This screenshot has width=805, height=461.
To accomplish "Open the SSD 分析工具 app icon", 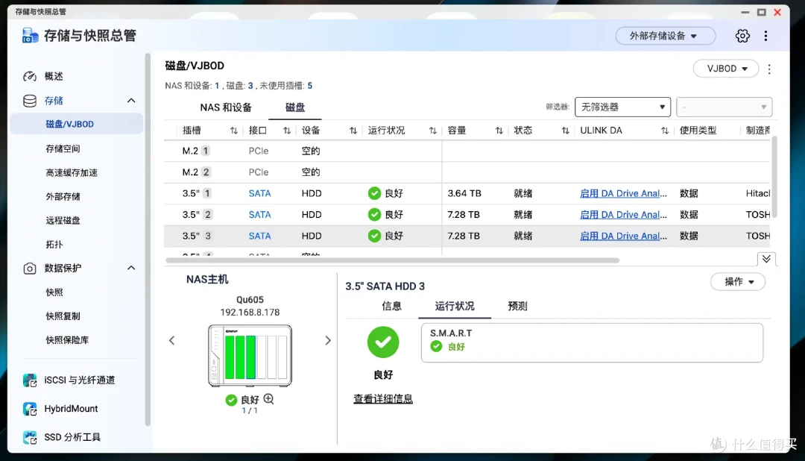I will click(x=30, y=437).
